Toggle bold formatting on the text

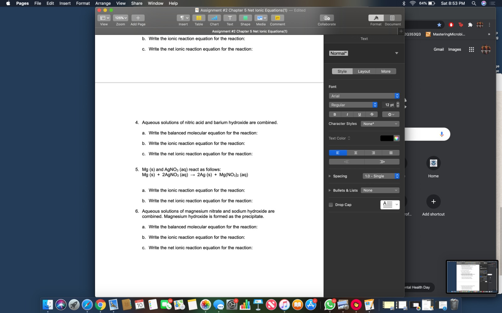click(334, 114)
